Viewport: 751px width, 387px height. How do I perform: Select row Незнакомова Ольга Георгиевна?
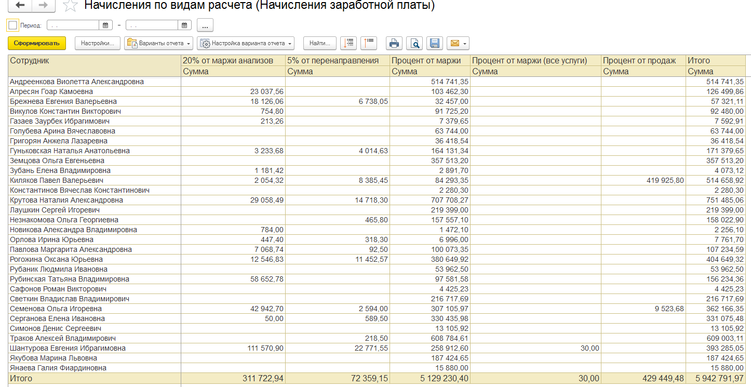tap(377, 220)
